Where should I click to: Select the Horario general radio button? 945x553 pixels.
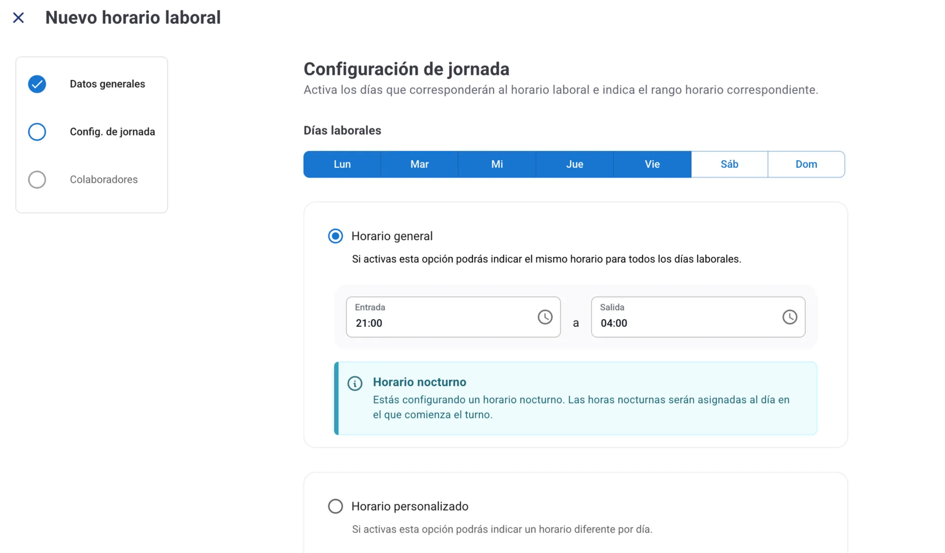point(335,236)
